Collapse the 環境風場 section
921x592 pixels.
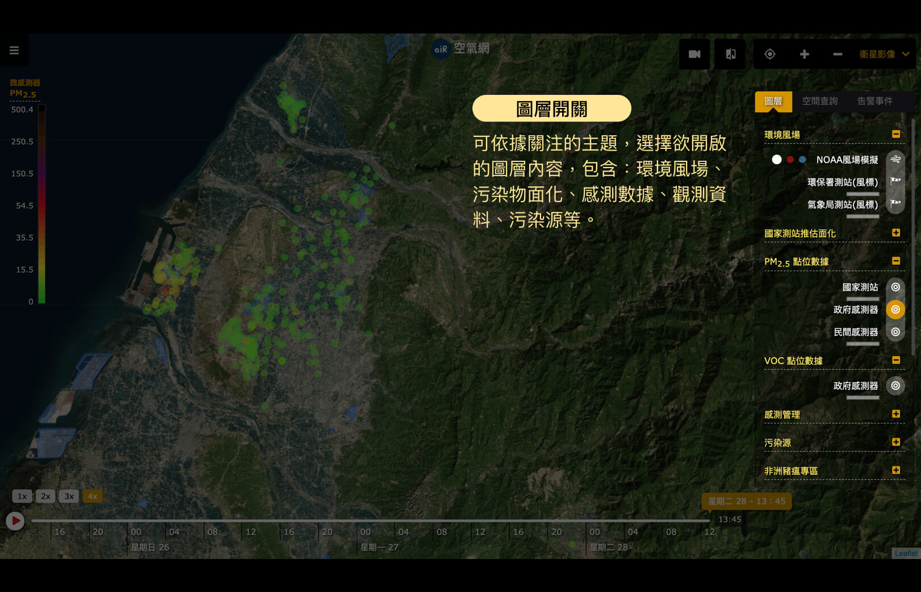896,134
